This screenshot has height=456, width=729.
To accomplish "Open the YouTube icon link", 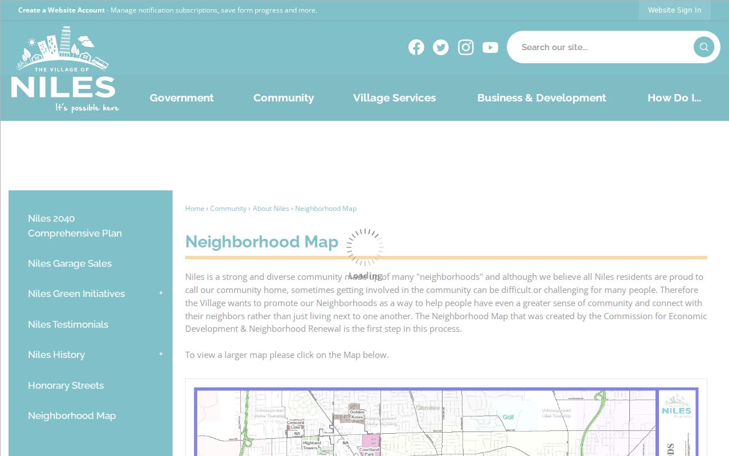I will pos(490,47).
